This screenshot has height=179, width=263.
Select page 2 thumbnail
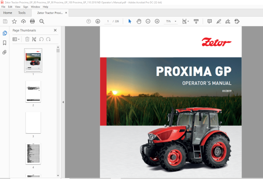[33, 92]
